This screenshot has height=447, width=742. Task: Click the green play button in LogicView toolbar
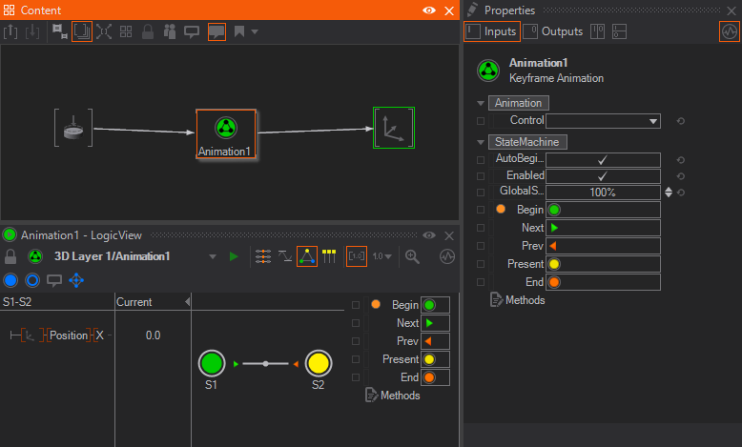pos(234,256)
